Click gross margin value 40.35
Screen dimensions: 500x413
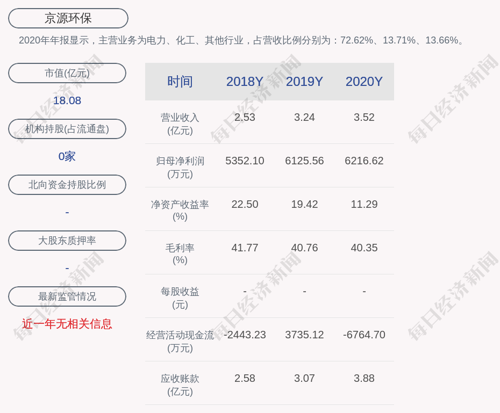click(364, 248)
